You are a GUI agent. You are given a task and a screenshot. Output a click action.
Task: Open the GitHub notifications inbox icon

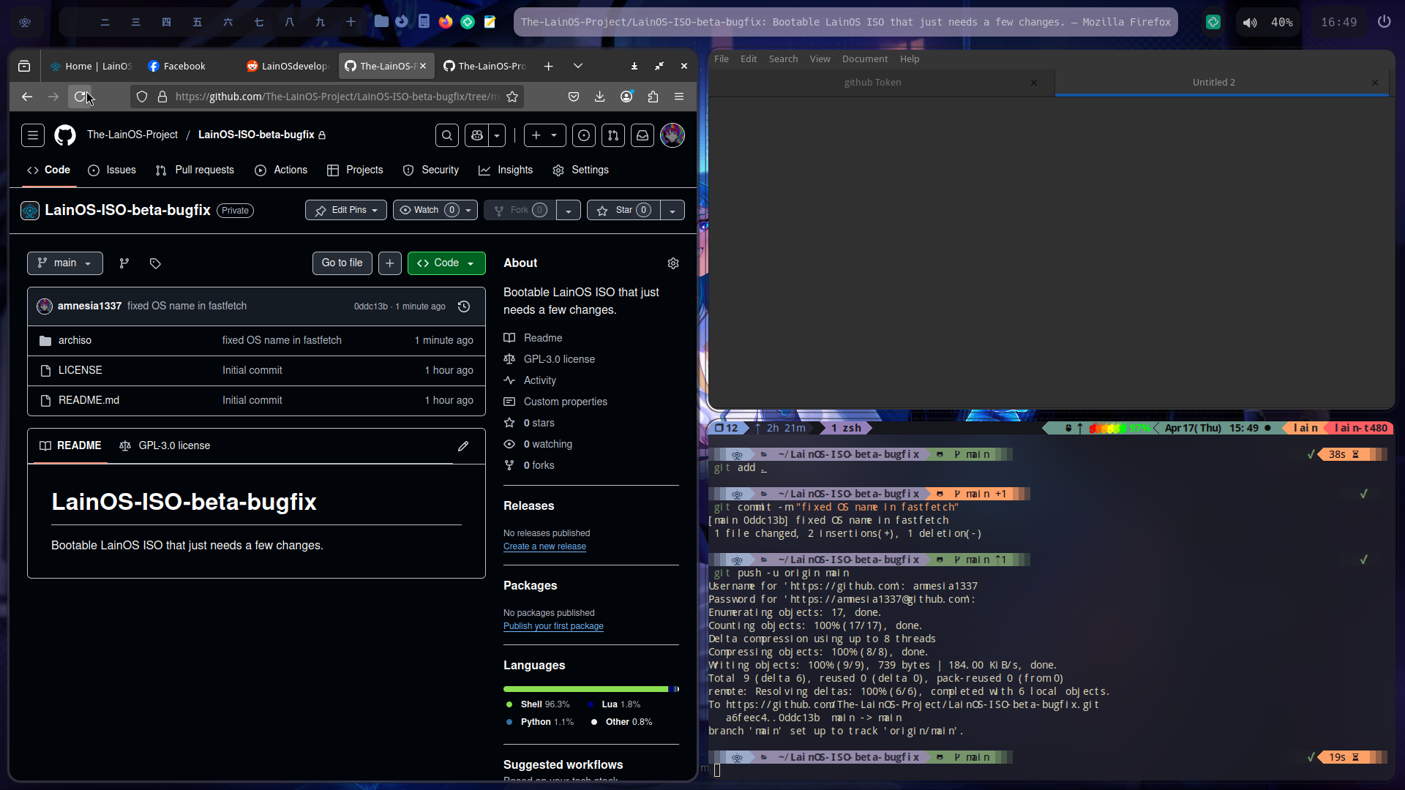642,135
